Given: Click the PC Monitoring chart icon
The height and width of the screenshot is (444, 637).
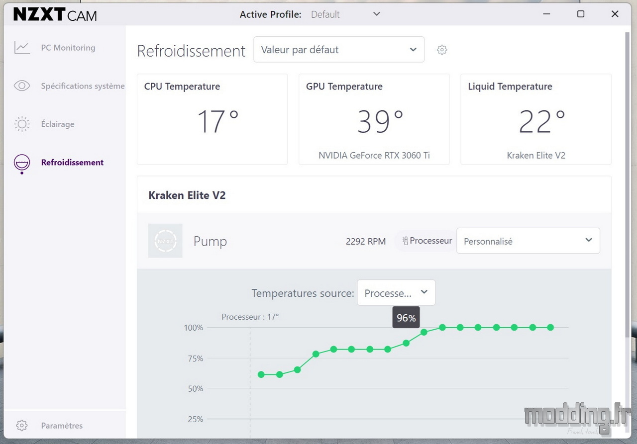Looking at the screenshot, I should (x=22, y=48).
